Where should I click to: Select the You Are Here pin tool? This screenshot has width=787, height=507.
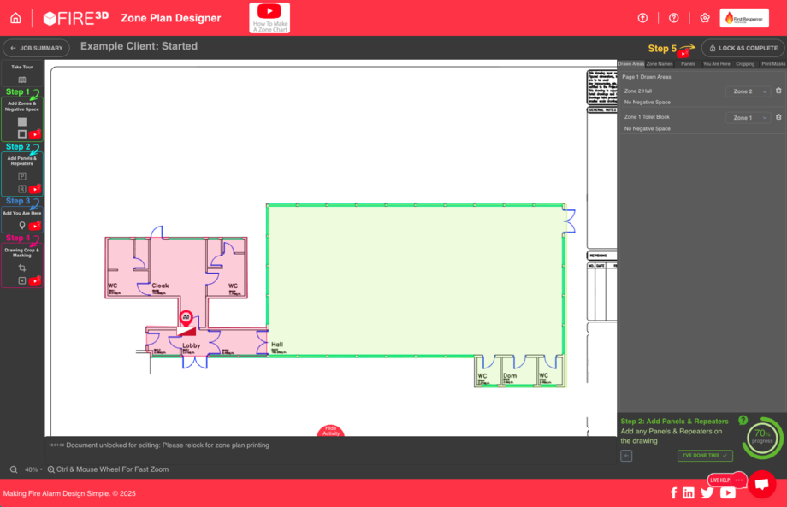tap(22, 226)
